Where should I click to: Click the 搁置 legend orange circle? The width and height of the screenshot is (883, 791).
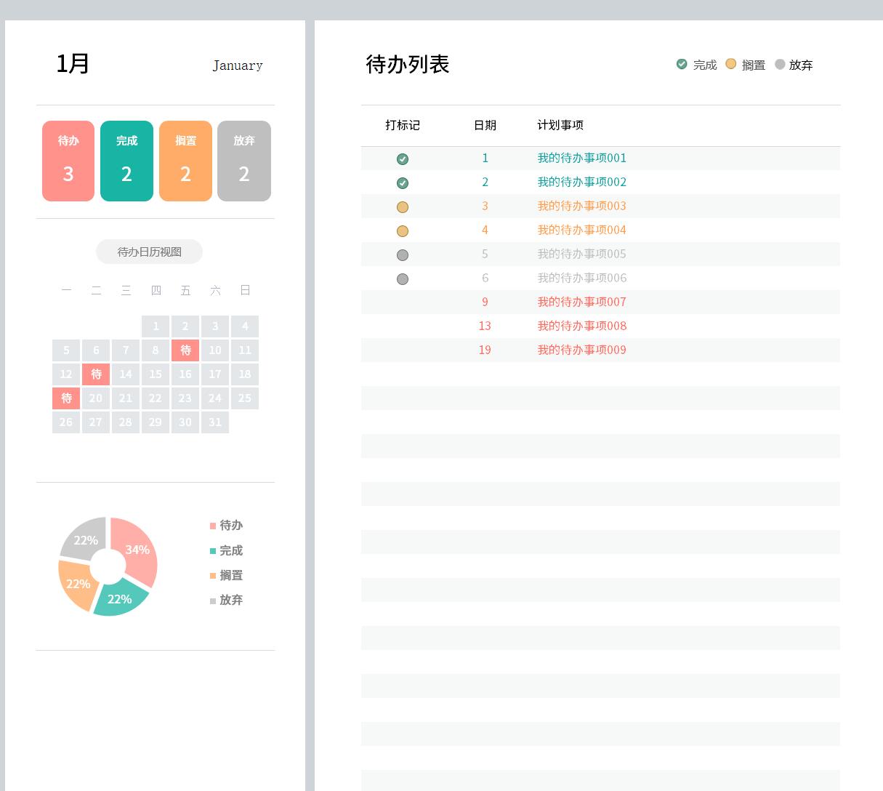731,64
